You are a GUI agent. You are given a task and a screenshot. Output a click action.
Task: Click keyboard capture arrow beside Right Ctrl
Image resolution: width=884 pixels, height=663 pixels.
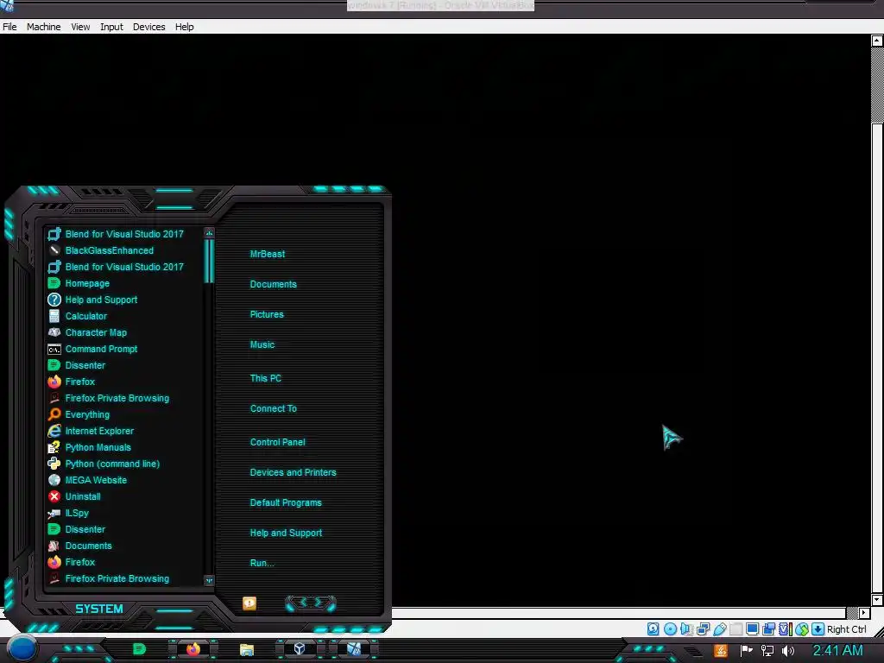(x=818, y=629)
